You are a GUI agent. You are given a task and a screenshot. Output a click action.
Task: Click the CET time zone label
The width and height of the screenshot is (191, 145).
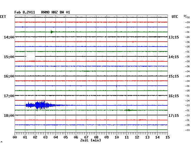[3, 17]
